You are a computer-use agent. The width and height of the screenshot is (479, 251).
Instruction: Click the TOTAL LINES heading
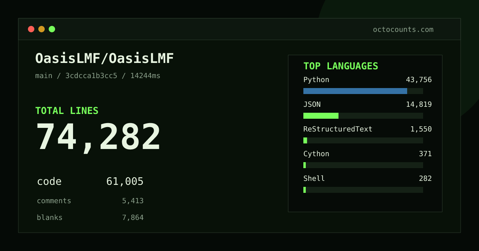coord(67,111)
